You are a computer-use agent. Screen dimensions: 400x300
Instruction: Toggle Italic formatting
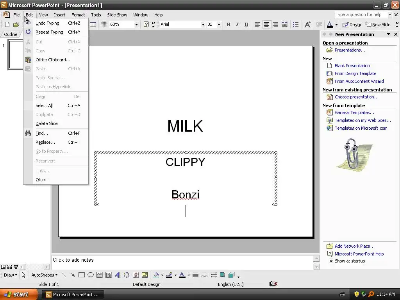tap(237, 25)
